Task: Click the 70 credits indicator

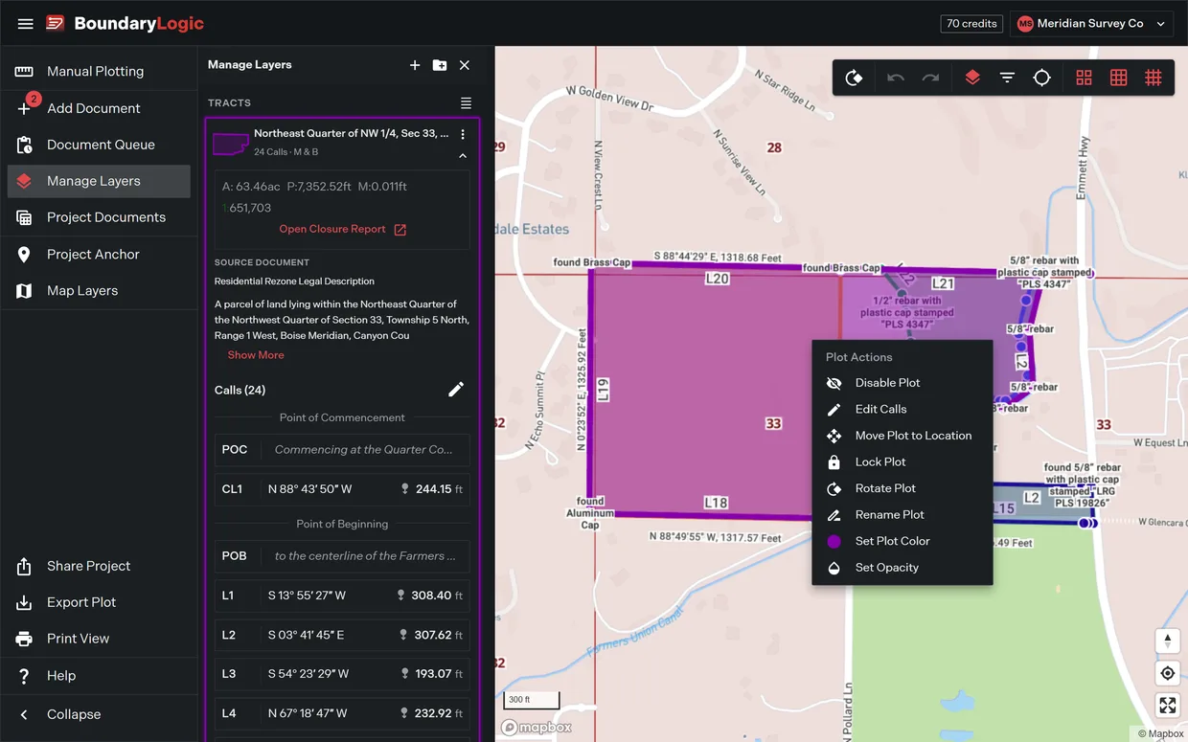Action: click(x=971, y=24)
